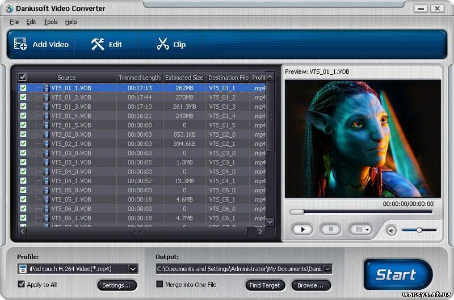Sort by Estimated Size column header
This screenshot has height=300, width=454.
[184, 78]
